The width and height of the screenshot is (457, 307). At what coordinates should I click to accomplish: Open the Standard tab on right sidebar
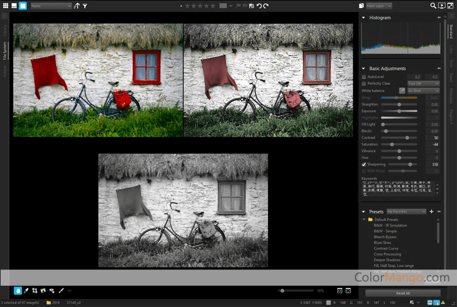[451, 30]
